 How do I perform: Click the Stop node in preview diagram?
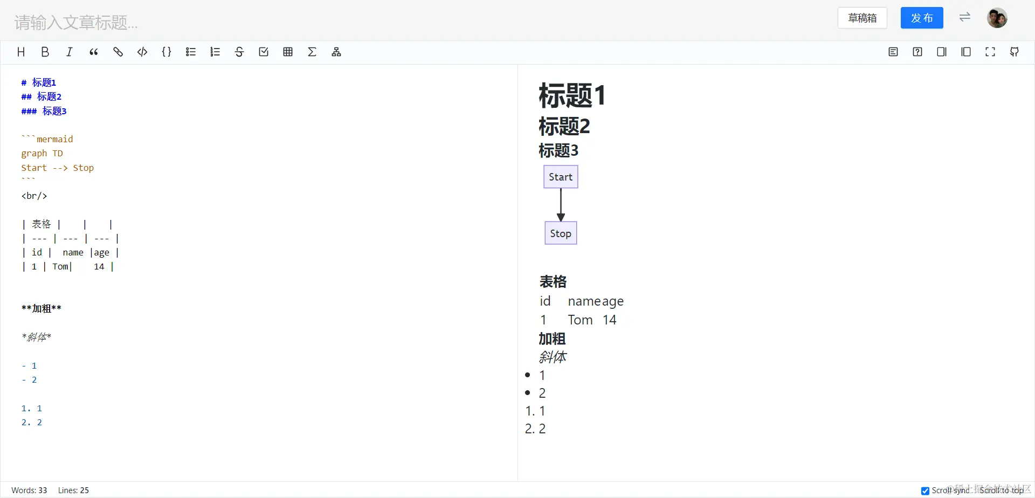click(561, 233)
